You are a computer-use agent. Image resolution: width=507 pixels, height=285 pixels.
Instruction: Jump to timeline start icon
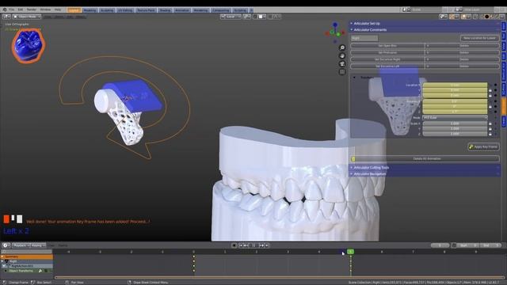(240, 245)
